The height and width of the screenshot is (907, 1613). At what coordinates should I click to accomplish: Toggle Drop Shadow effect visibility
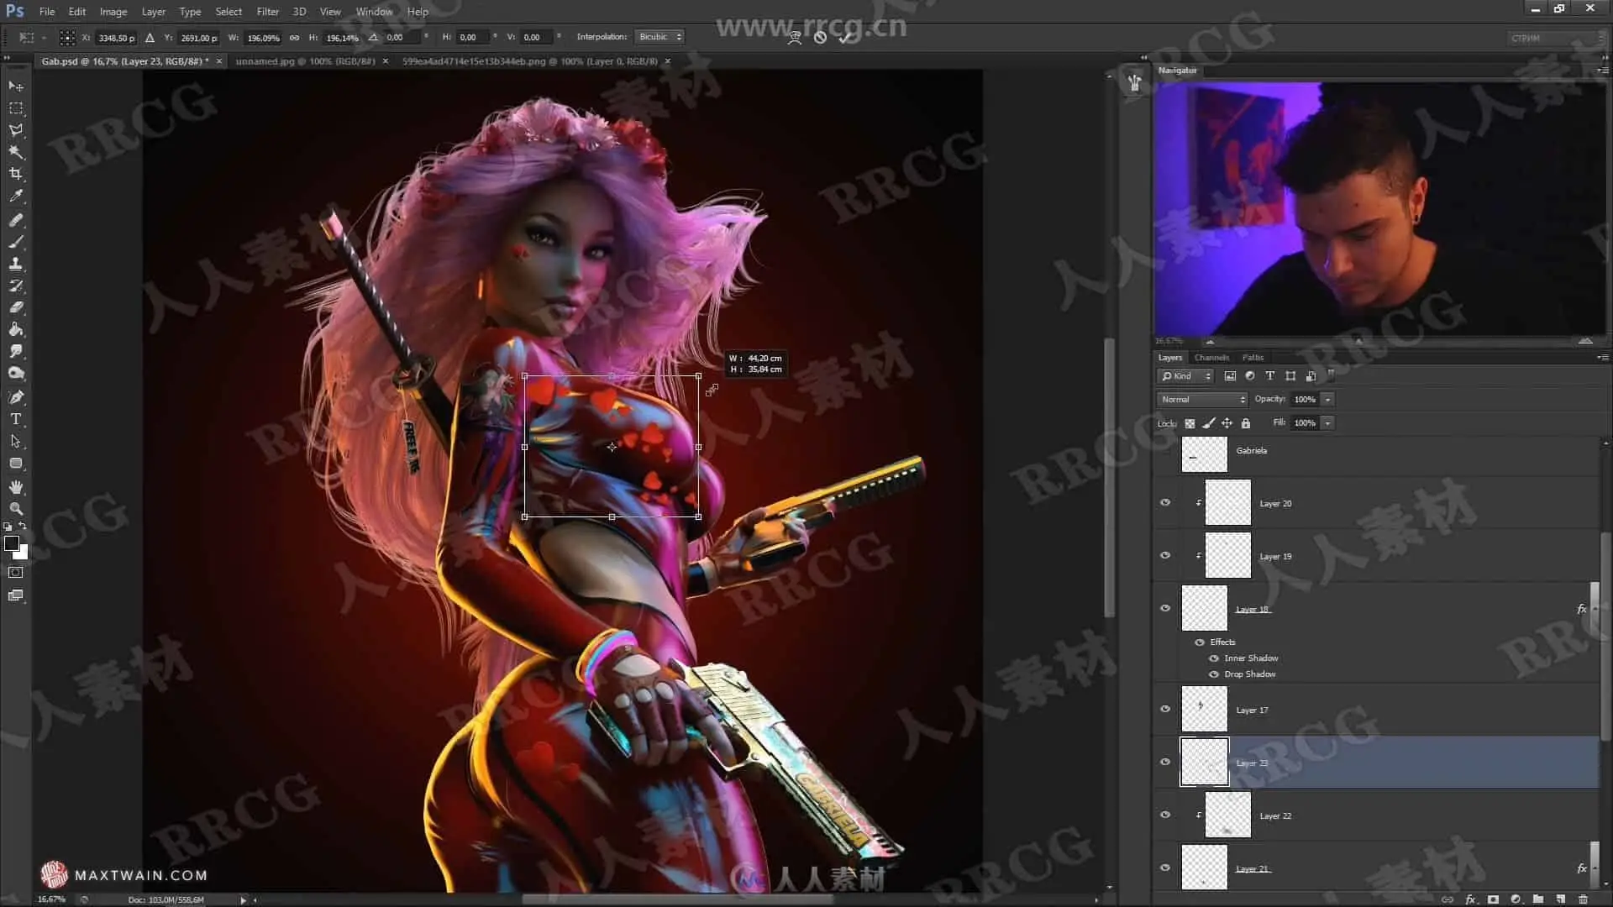(x=1214, y=674)
